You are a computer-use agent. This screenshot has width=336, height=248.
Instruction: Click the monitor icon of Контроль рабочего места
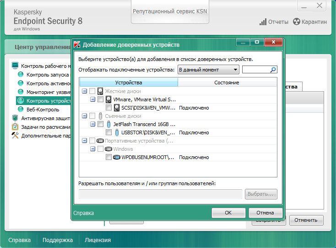click(x=15, y=66)
